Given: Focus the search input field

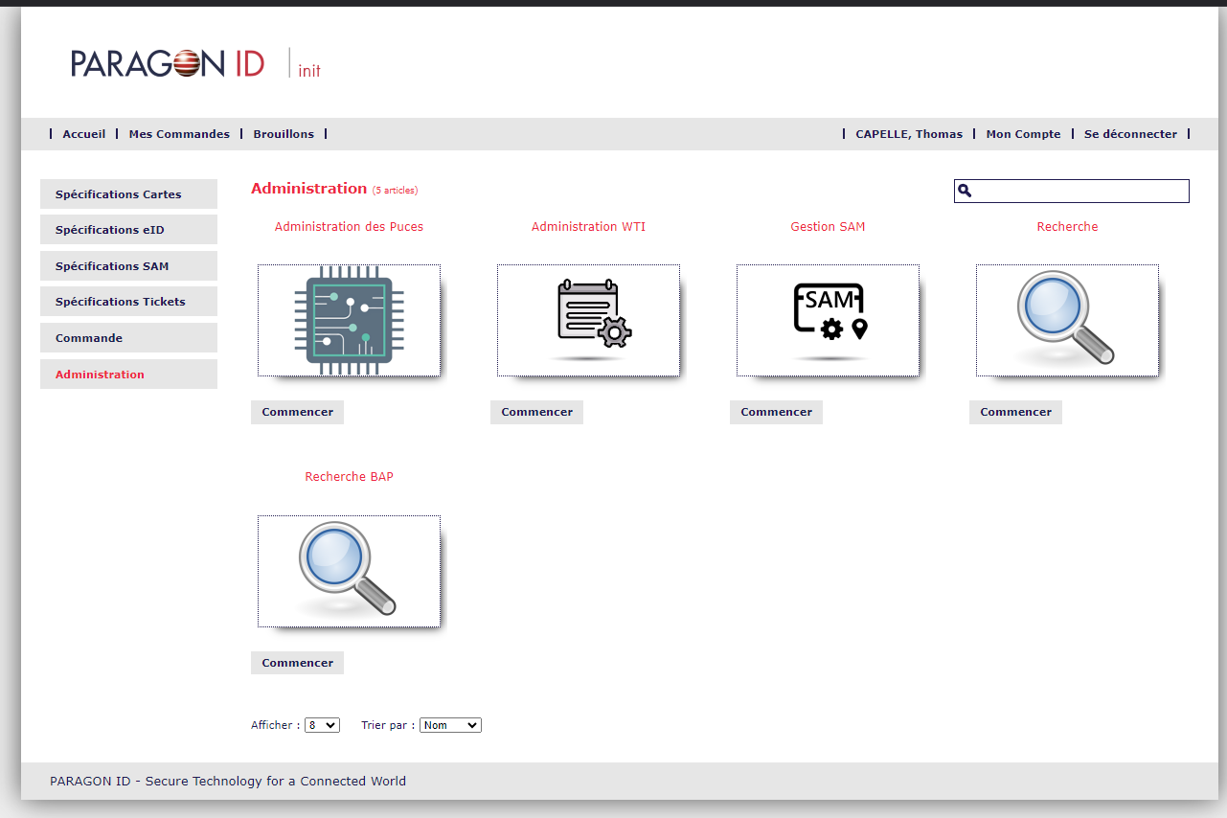Looking at the screenshot, I should 1080,192.
